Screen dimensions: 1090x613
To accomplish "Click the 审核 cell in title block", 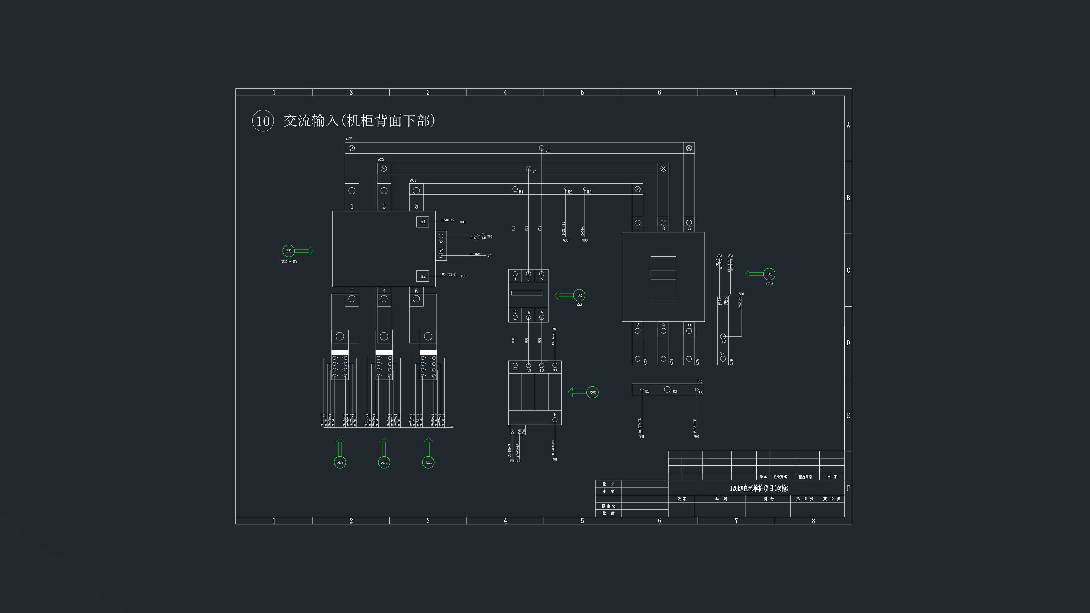I will pyautogui.click(x=609, y=491).
